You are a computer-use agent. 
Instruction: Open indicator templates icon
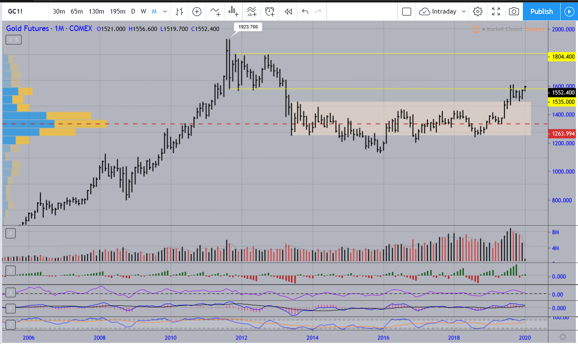pyautogui.click(x=251, y=11)
